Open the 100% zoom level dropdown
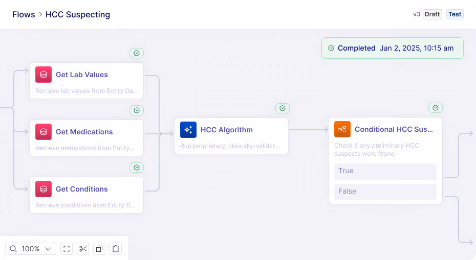 tap(31, 249)
